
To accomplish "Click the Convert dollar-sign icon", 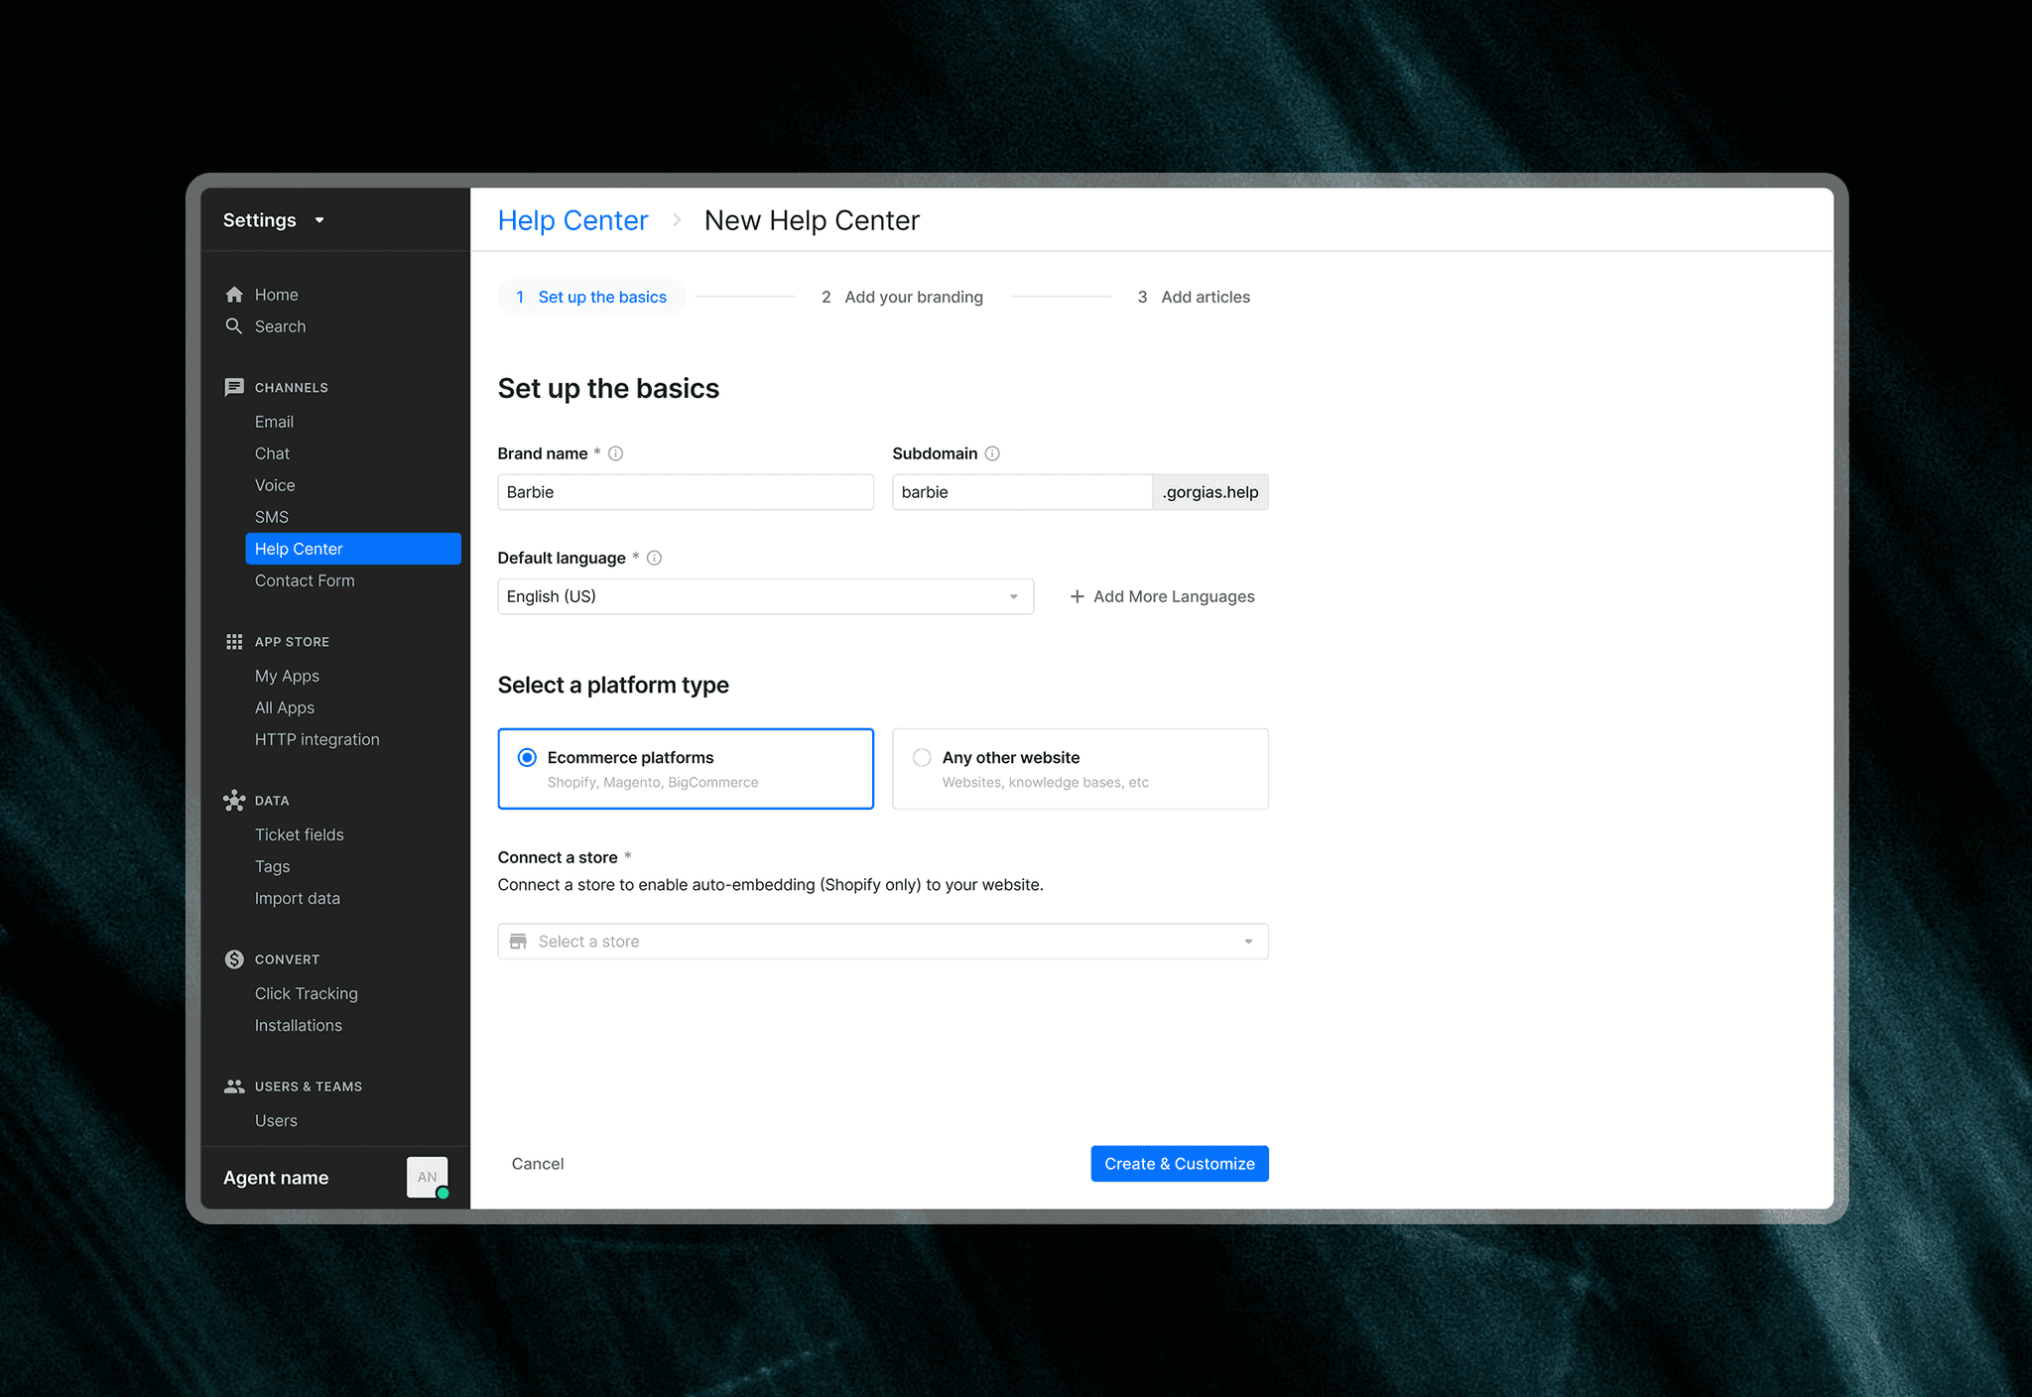I will (234, 959).
